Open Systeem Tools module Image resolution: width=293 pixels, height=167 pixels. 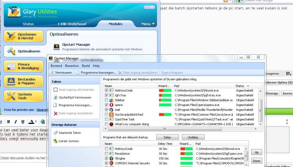23,96
